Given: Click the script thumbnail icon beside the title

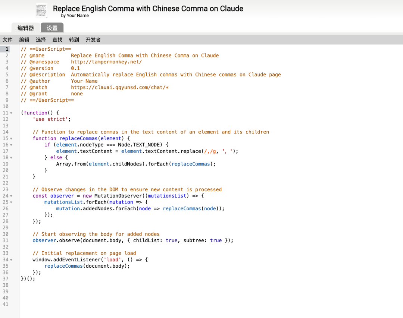Looking at the screenshot, I should point(41,11).
